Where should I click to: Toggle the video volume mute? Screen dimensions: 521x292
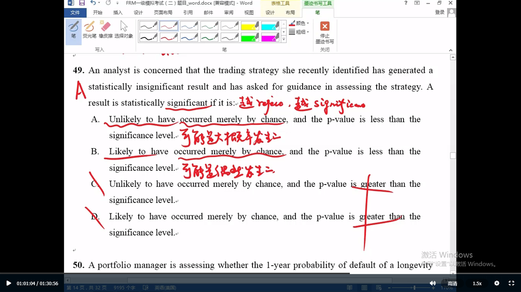[432, 283]
